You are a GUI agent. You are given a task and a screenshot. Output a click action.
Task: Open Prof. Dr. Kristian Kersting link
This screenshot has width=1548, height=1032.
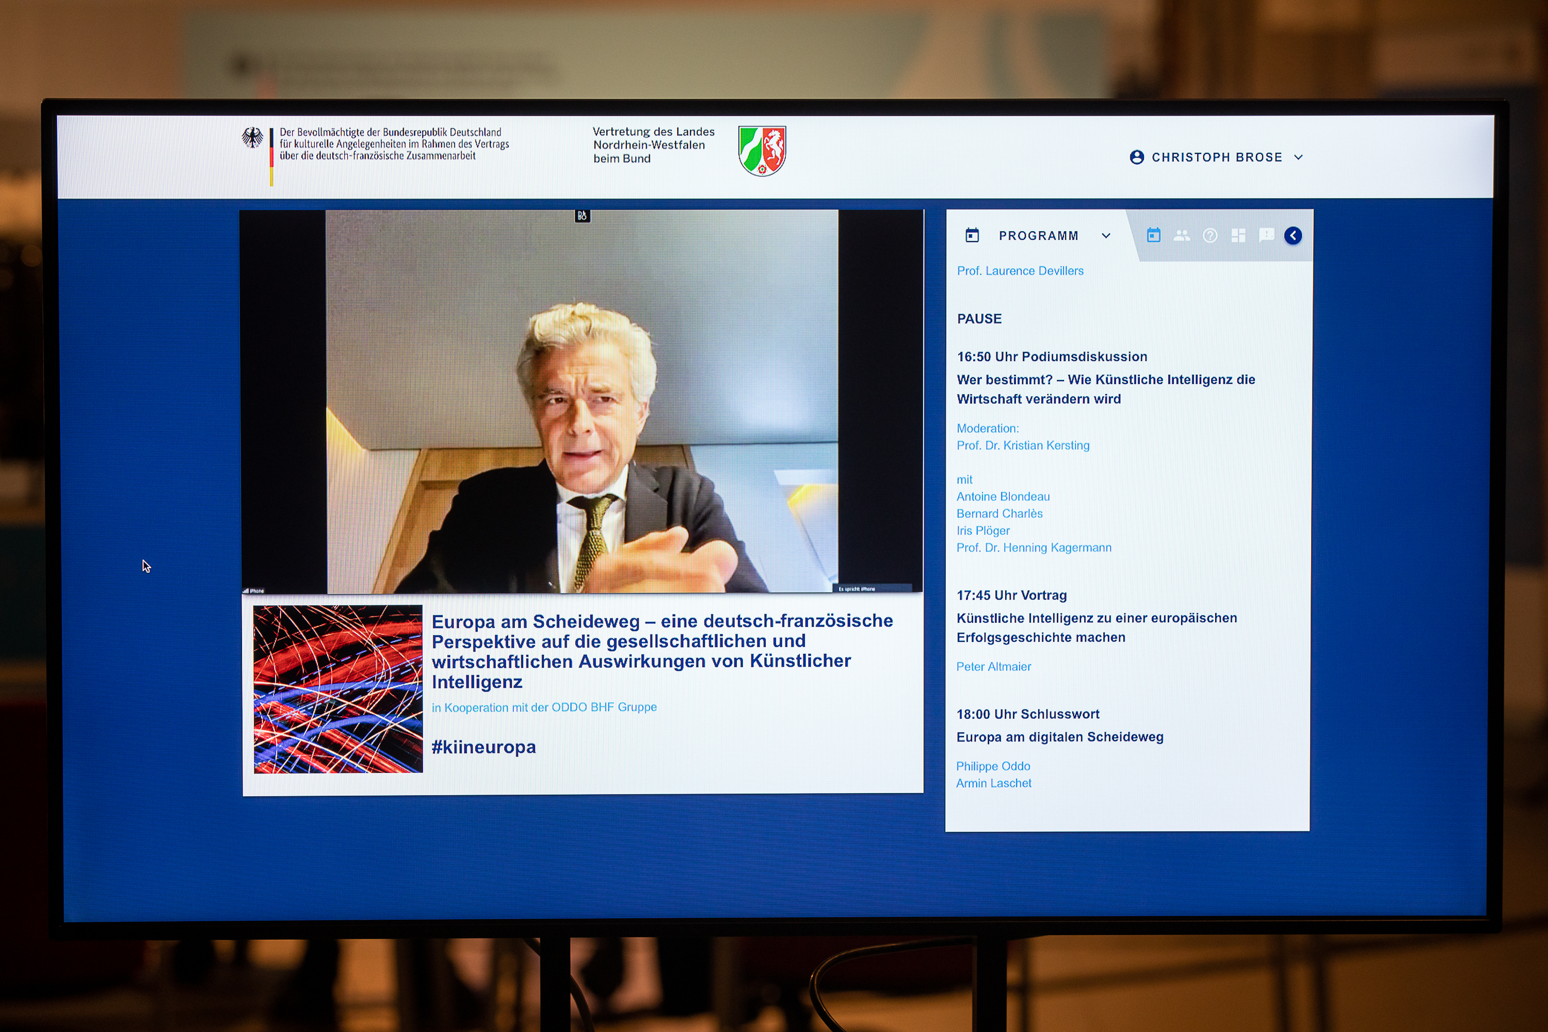point(1023,446)
